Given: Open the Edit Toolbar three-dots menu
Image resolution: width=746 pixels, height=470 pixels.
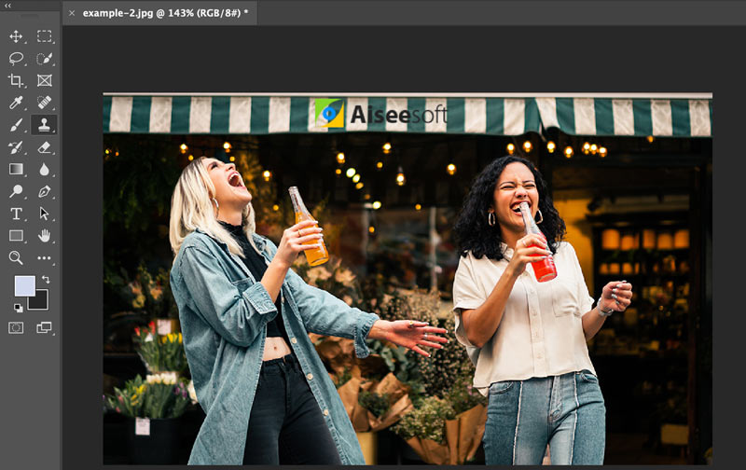Looking at the screenshot, I should 44,257.
